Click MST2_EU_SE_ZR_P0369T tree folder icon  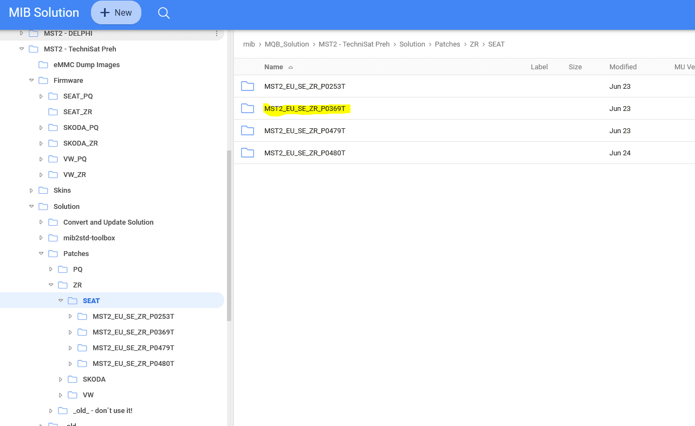[82, 332]
